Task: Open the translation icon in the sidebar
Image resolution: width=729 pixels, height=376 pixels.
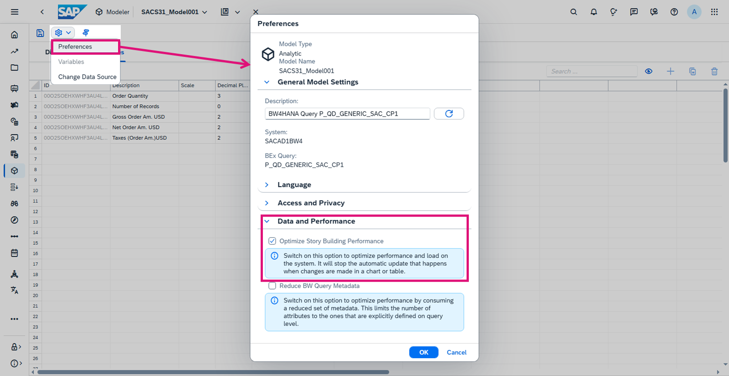Action: coord(15,290)
